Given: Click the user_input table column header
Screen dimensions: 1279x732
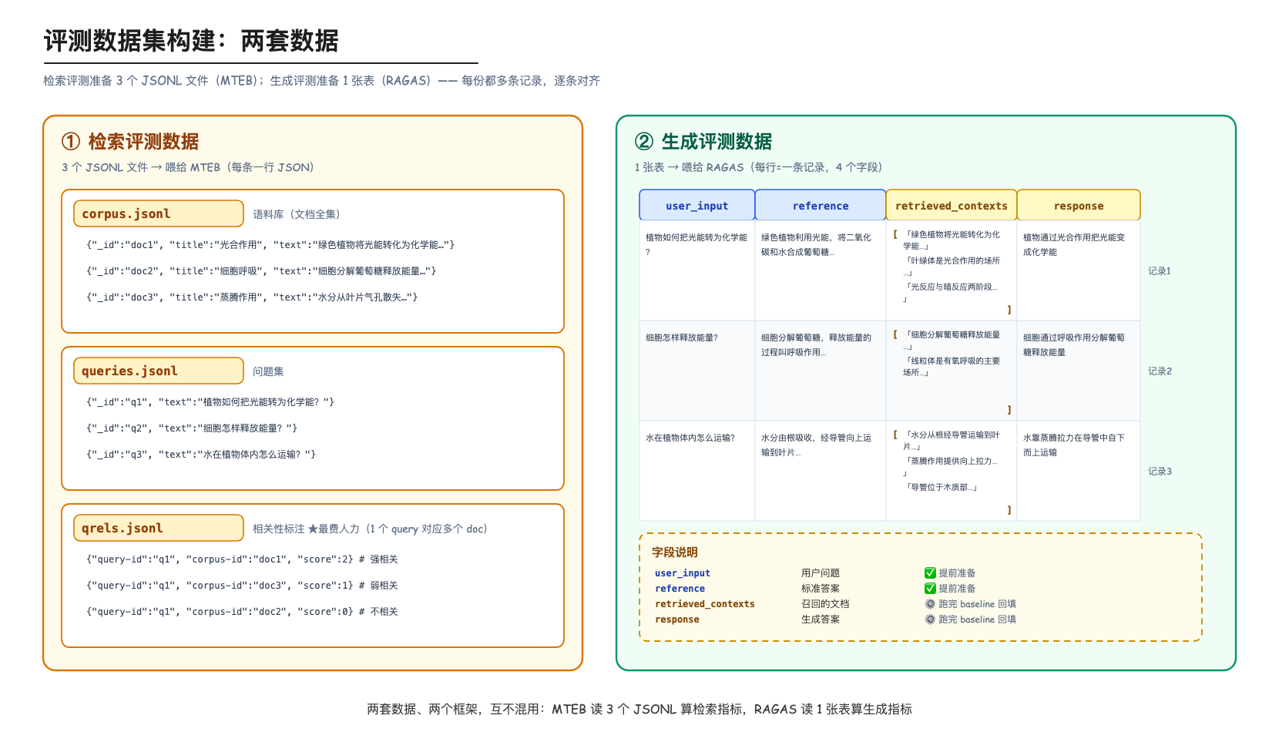Looking at the screenshot, I should point(697,205).
